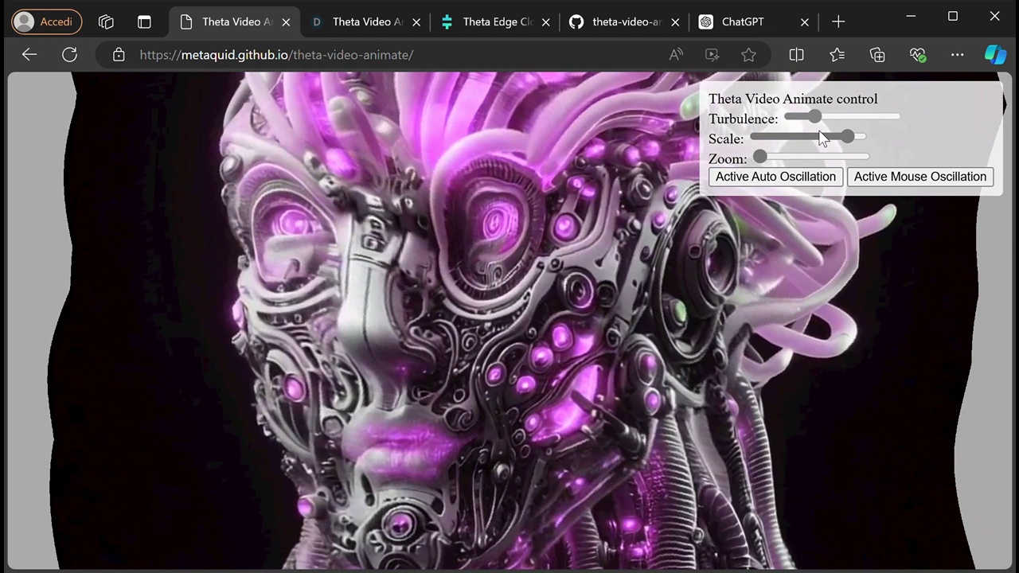Activate the Read aloud icon
Screen dimensions: 1019x573
click(x=676, y=55)
